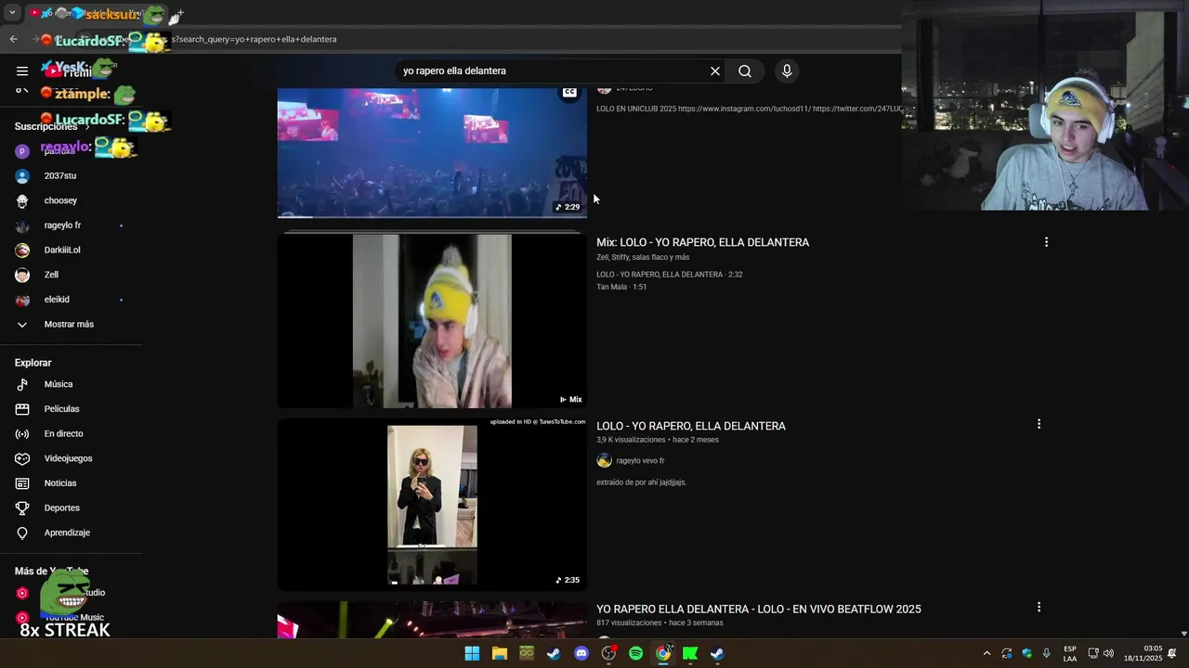1189x668 pixels.
Task: Click the Noticias newspaper icon
Action: (22, 483)
